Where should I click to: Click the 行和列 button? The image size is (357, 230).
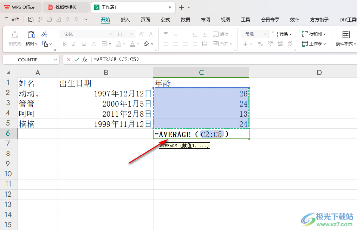click(x=314, y=34)
